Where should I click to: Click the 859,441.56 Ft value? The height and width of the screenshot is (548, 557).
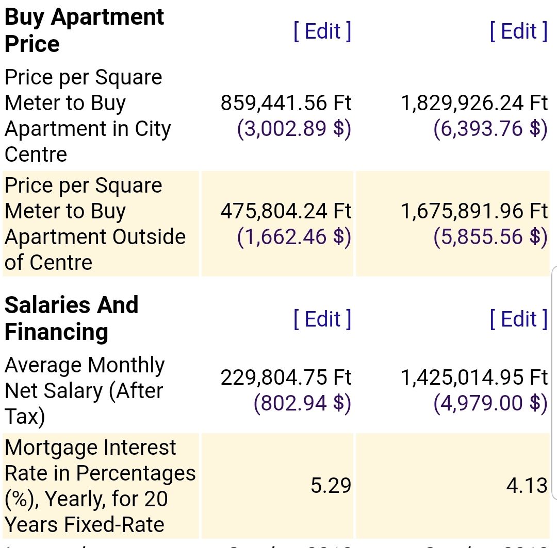click(x=286, y=103)
